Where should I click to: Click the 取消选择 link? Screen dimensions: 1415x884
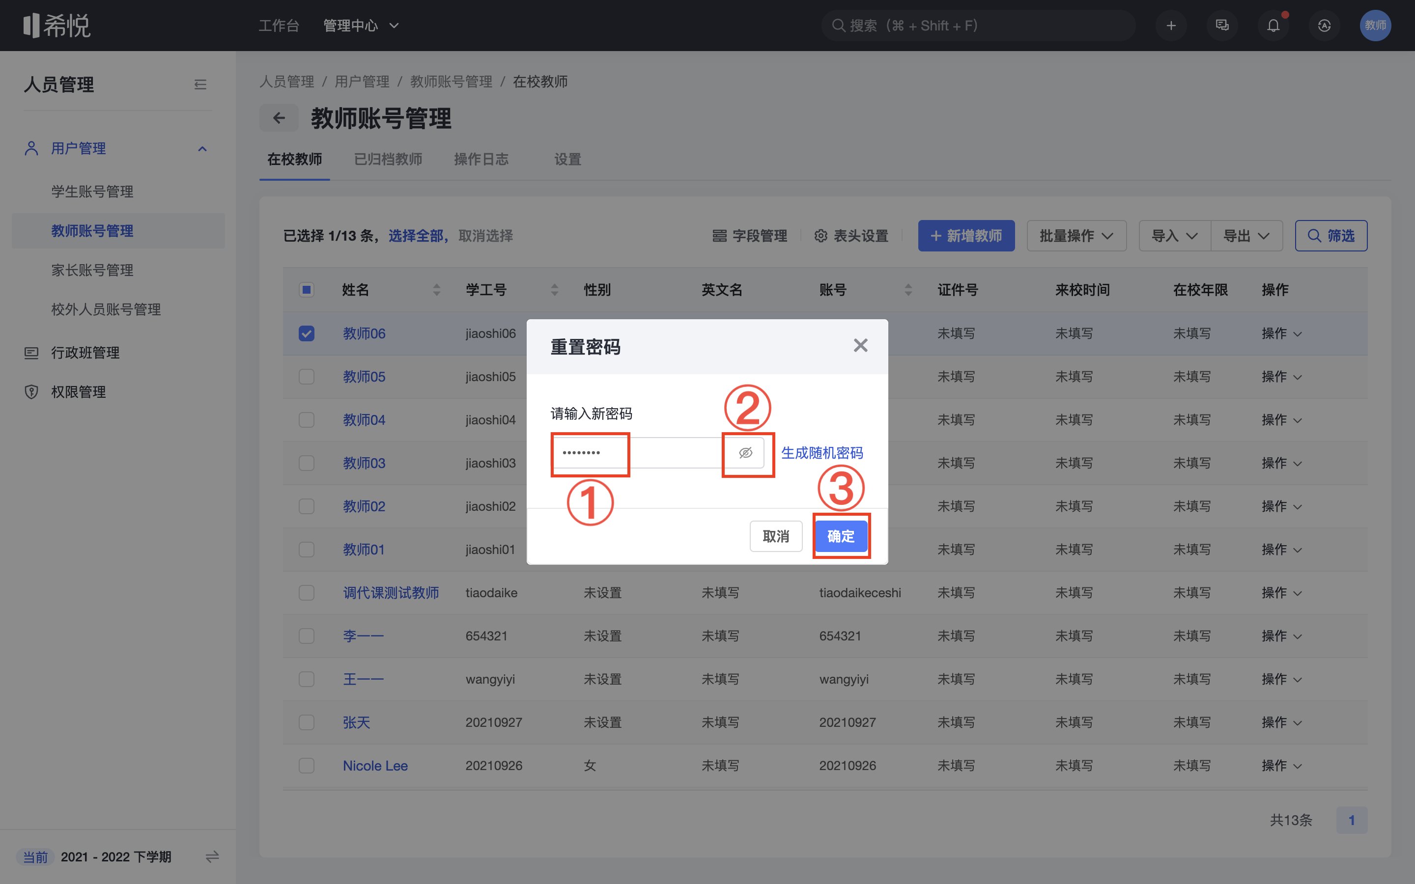click(x=486, y=236)
